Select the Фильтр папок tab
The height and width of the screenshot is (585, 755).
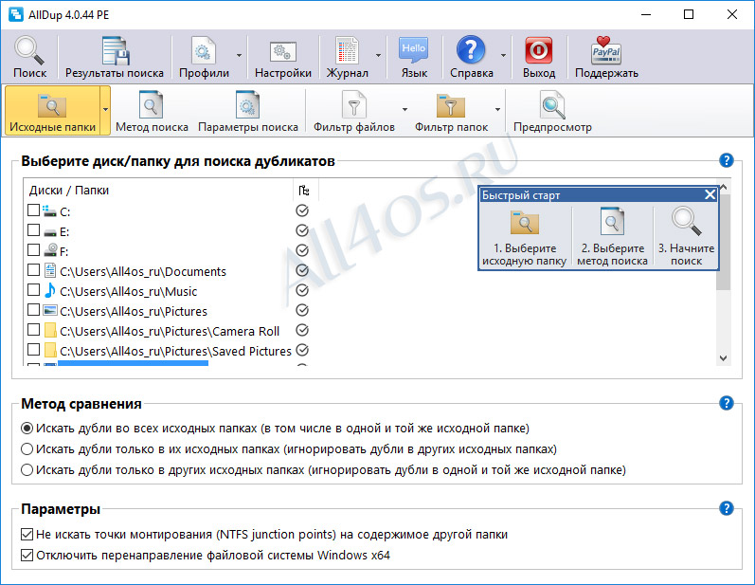point(451,111)
